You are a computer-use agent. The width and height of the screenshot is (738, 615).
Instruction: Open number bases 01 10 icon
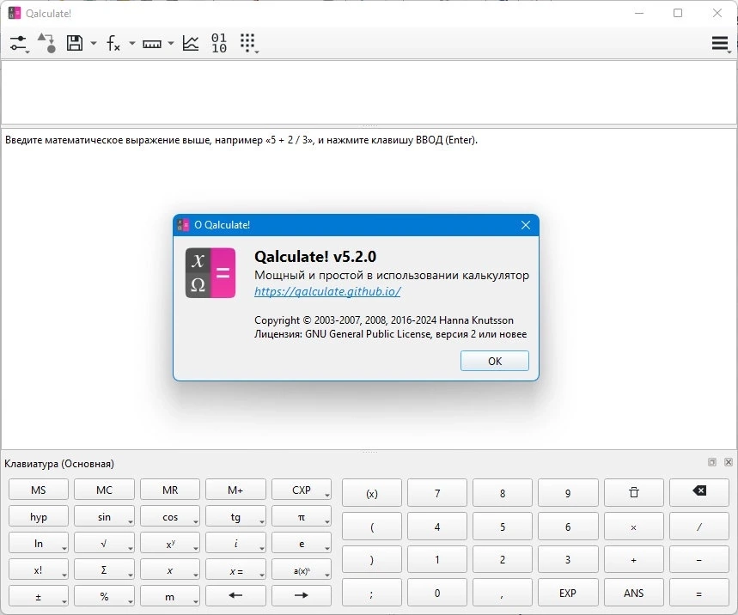click(219, 43)
